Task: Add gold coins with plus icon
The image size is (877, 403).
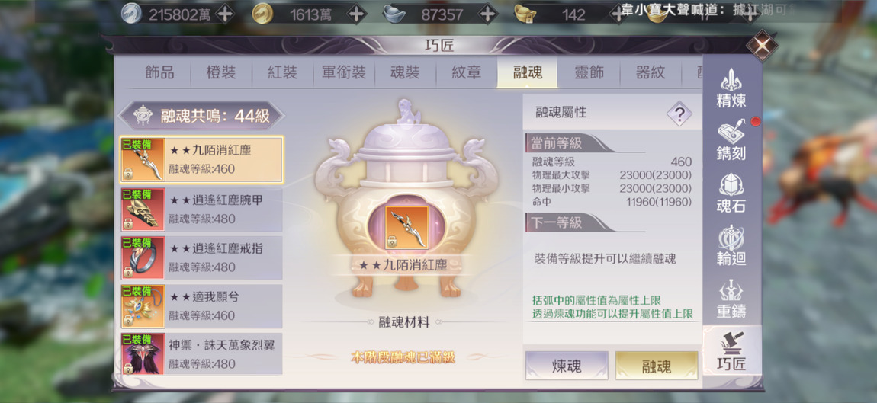Action: 356,14
